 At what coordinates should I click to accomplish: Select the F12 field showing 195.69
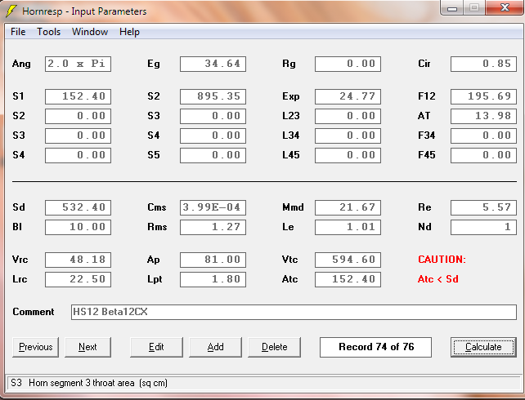pos(483,96)
